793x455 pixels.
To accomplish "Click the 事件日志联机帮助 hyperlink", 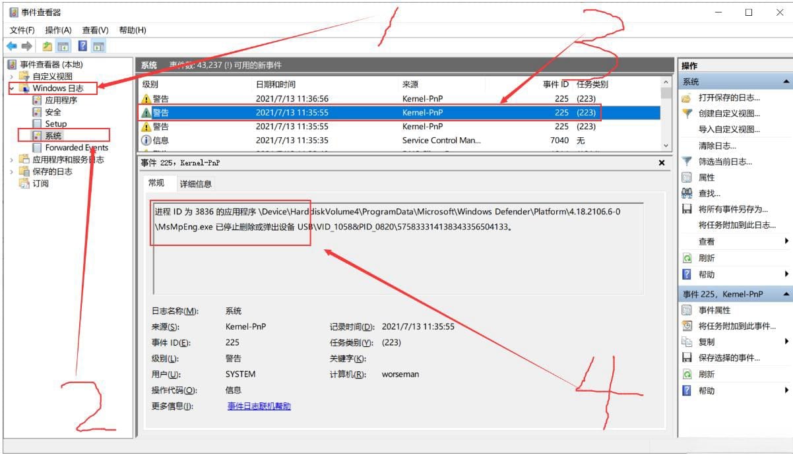I will point(257,406).
